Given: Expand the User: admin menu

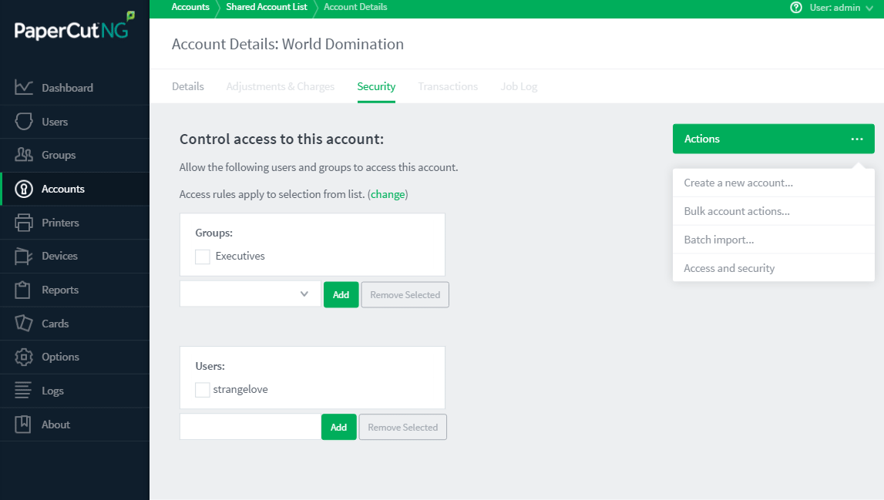Looking at the screenshot, I should pos(841,8).
